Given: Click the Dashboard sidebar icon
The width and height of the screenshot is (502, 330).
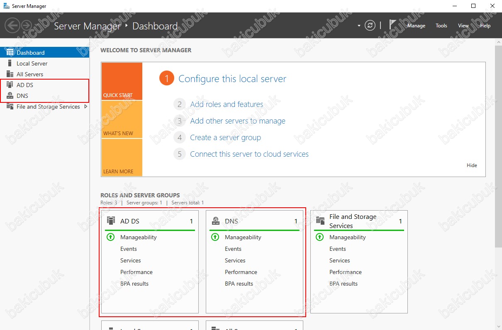Looking at the screenshot, I should tap(10, 53).
